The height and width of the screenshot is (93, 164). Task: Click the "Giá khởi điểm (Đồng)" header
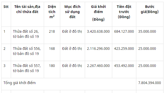pos(98,13)
